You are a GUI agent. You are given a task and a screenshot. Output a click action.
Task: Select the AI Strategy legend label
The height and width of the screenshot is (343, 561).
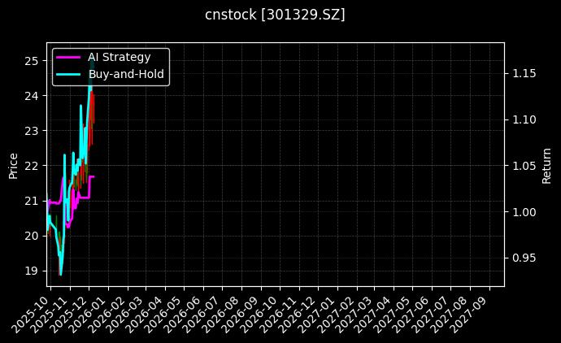[119, 58]
